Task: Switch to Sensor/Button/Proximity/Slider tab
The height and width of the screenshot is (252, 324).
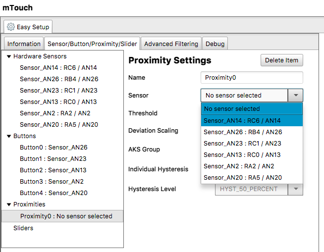Action: tap(92, 44)
